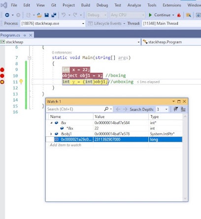Open the Thread dropdown showing Main Thread
201x219 pixels.
(171, 24)
